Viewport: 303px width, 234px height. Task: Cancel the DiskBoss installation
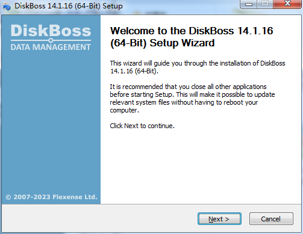(x=271, y=219)
